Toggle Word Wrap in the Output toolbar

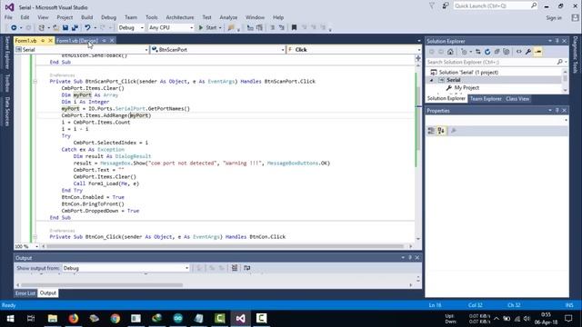click(x=247, y=268)
